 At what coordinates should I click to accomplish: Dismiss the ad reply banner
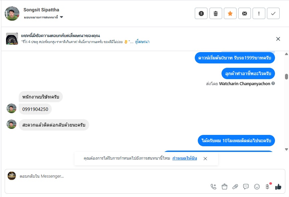point(278,39)
